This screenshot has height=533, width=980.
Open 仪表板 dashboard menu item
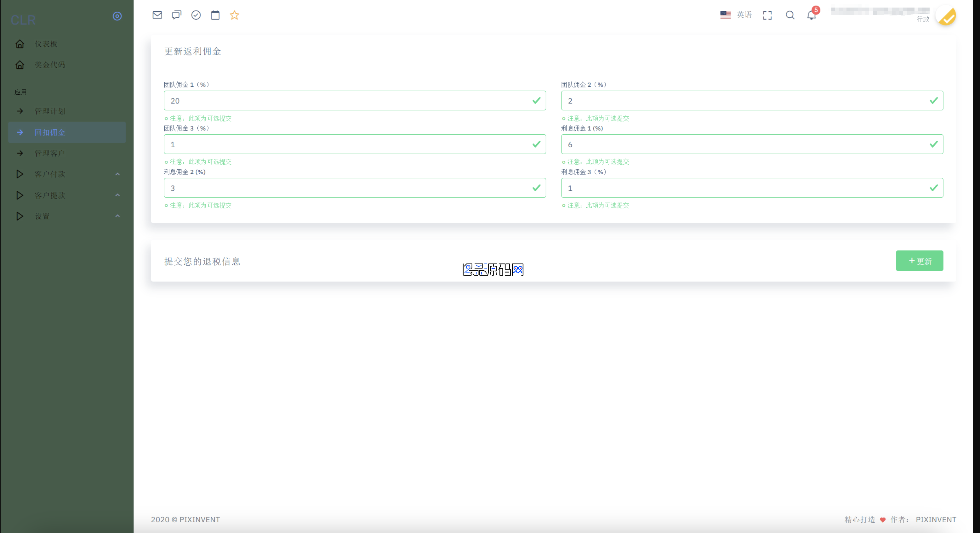tap(67, 44)
